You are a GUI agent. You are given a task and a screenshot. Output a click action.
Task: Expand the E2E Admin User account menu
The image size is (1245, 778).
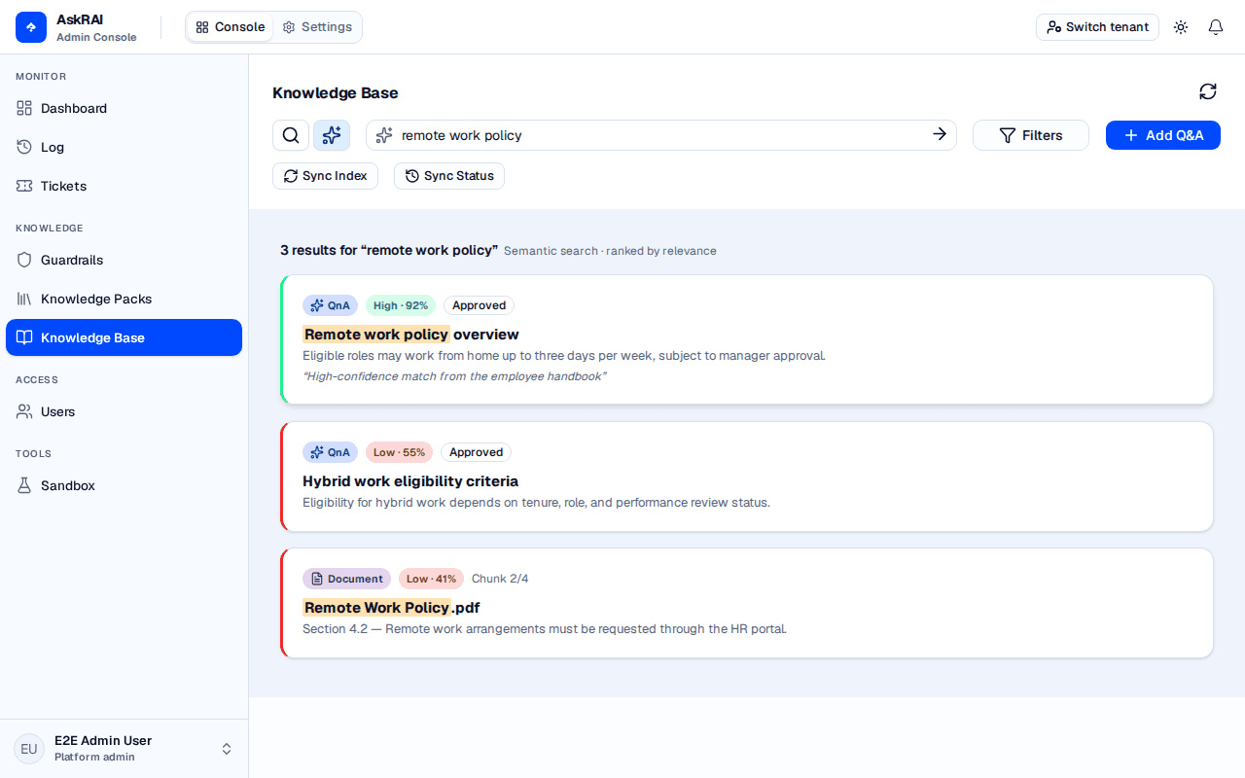[124, 749]
